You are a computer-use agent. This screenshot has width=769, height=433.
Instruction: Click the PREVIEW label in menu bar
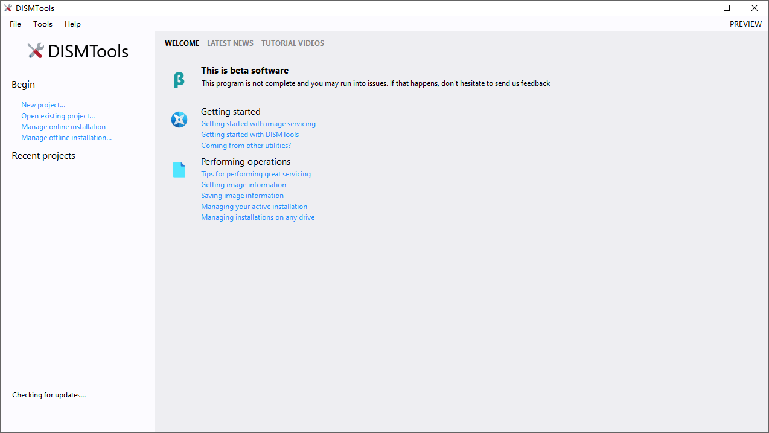point(745,24)
